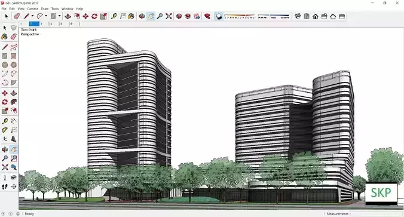Select the Section Plane tool

point(14,187)
